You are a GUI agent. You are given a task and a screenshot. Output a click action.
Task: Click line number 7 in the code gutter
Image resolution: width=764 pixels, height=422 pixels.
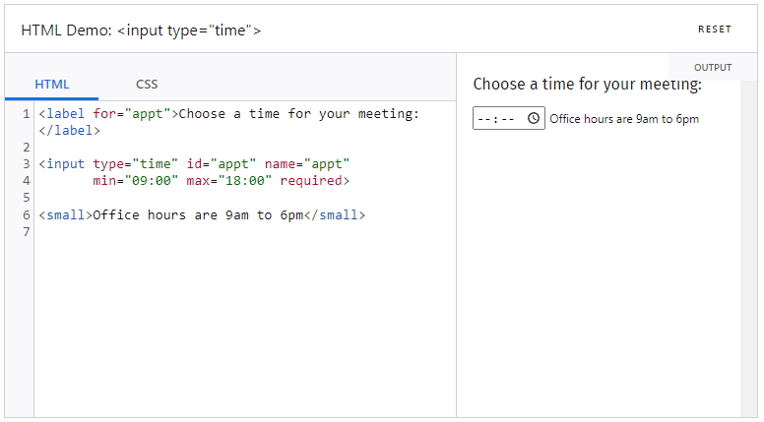(27, 232)
